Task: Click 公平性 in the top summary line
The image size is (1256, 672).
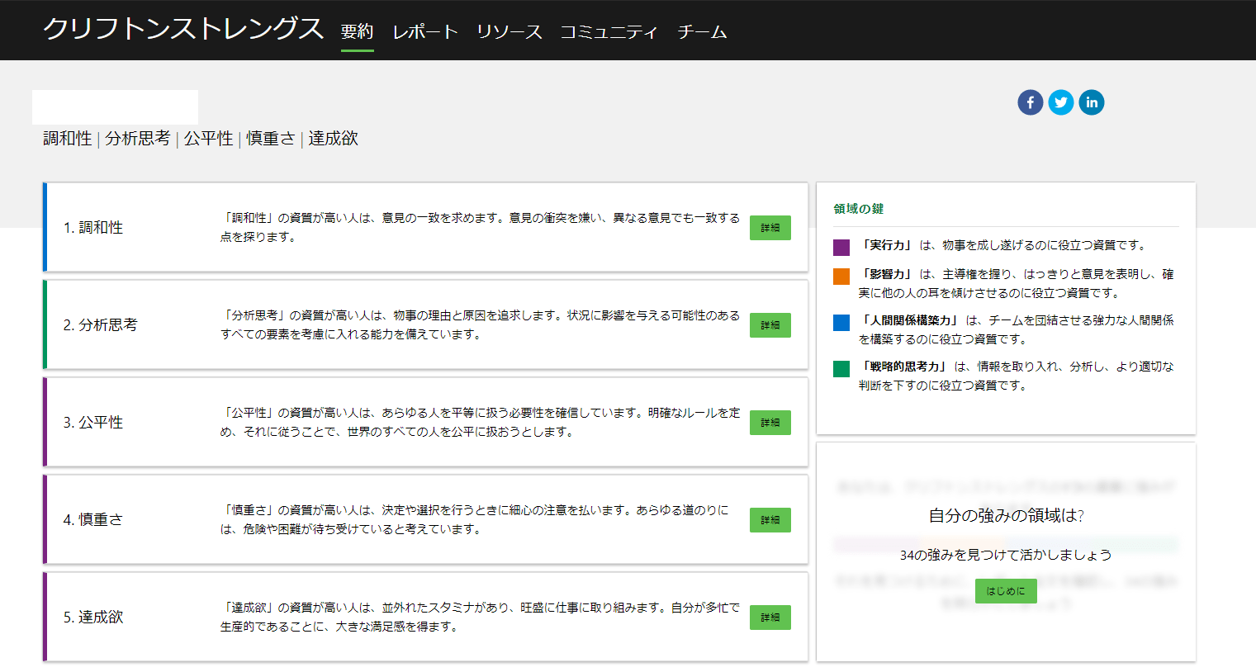Action: point(209,139)
